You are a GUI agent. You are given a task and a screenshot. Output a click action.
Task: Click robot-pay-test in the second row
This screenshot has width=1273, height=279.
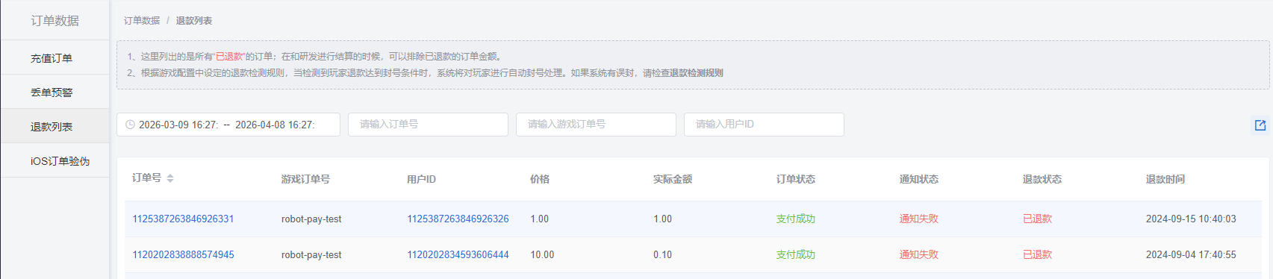point(311,254)
